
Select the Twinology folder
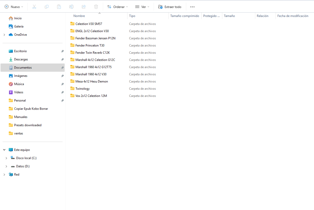[82, 89]
